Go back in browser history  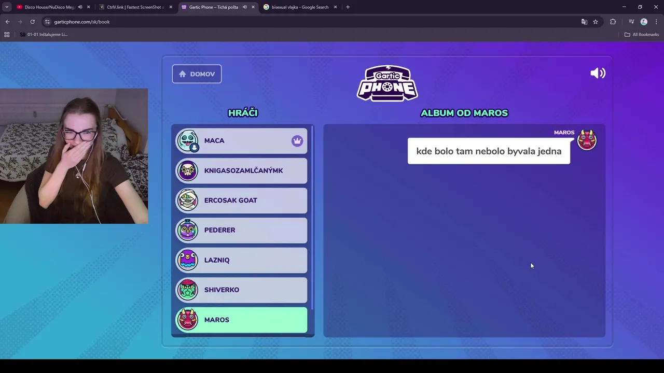coord(7,22)
